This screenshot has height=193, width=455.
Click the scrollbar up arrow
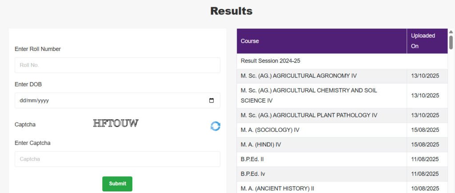coord(451,32)
